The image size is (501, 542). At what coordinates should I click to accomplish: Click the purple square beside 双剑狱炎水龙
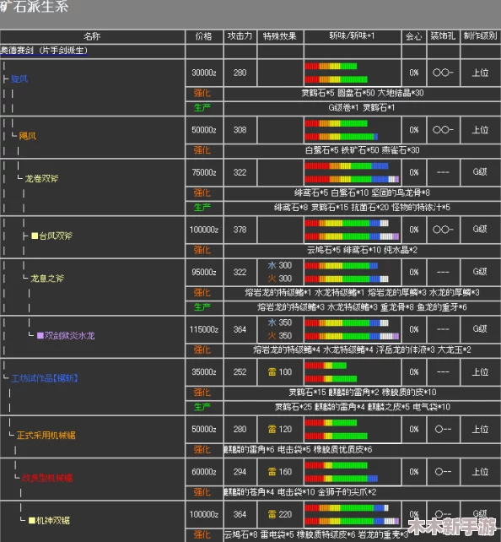pos(40,335)
